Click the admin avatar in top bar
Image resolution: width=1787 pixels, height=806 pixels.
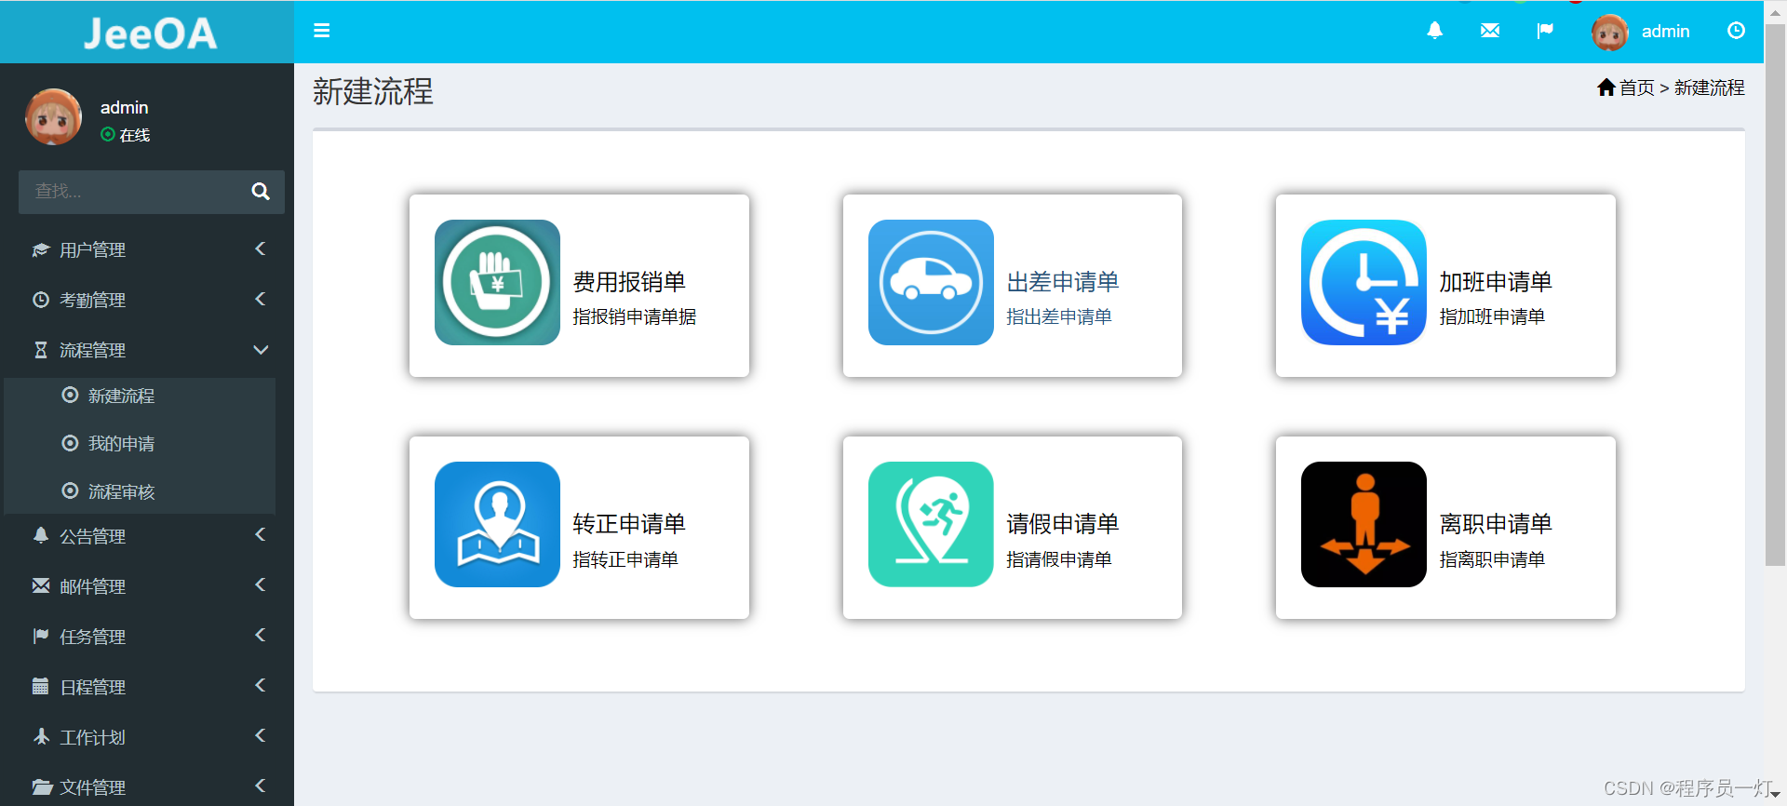click(1609, 33)
